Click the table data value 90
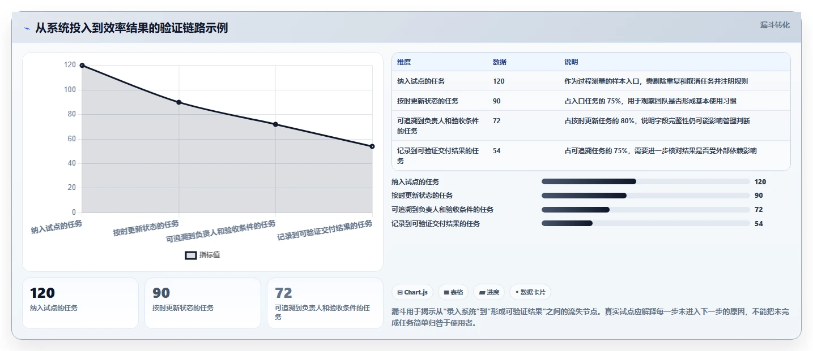This screenshot has height=351, width=813. point(497,101)
